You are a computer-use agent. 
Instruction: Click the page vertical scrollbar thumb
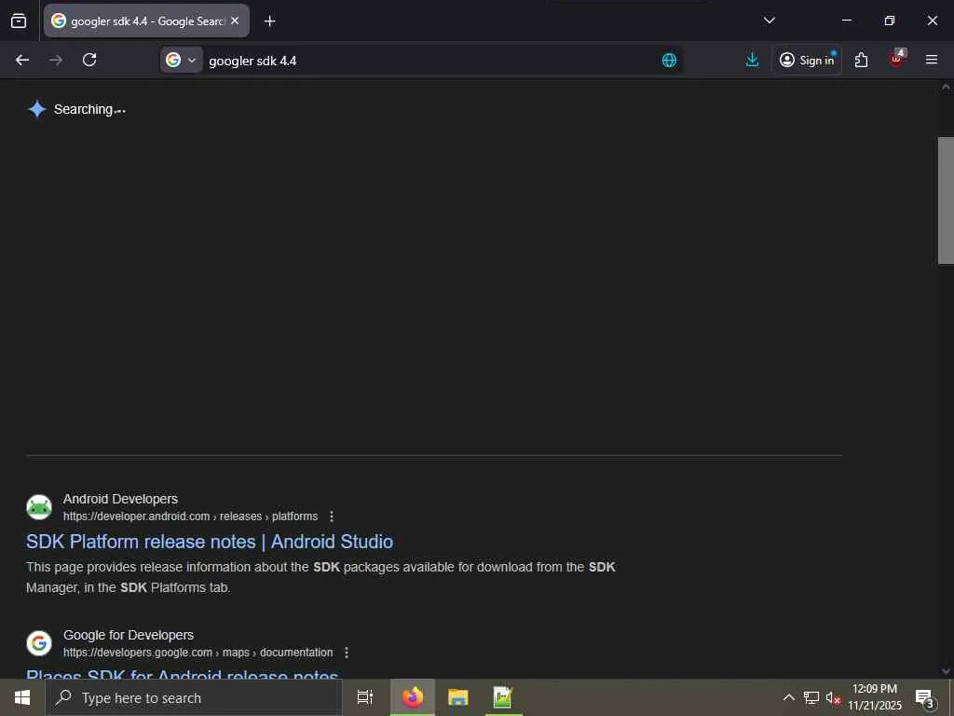pyautogui.click(x=946, y=200)
